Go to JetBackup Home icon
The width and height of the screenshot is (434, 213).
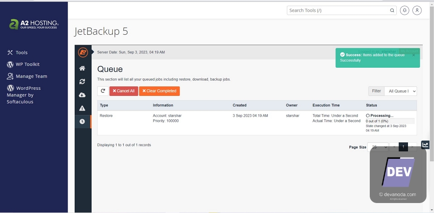[82, 69]
